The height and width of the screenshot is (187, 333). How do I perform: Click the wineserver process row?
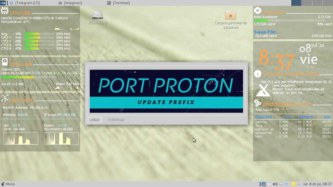tap(293, 133)
